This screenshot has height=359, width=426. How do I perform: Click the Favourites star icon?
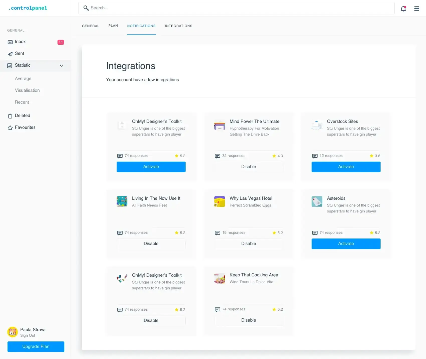point(10,128)
